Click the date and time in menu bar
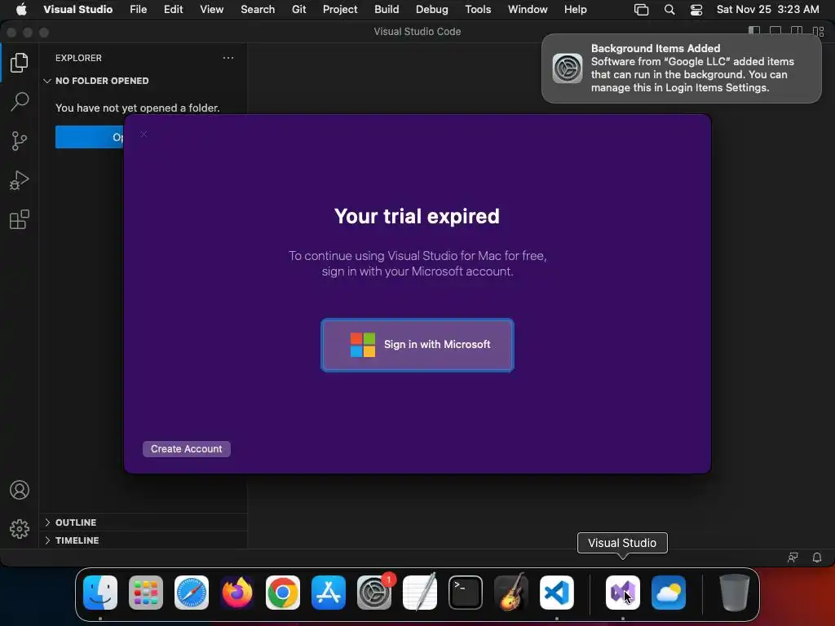The width and height of the screenshot is (835, 626). coord(767,9)
